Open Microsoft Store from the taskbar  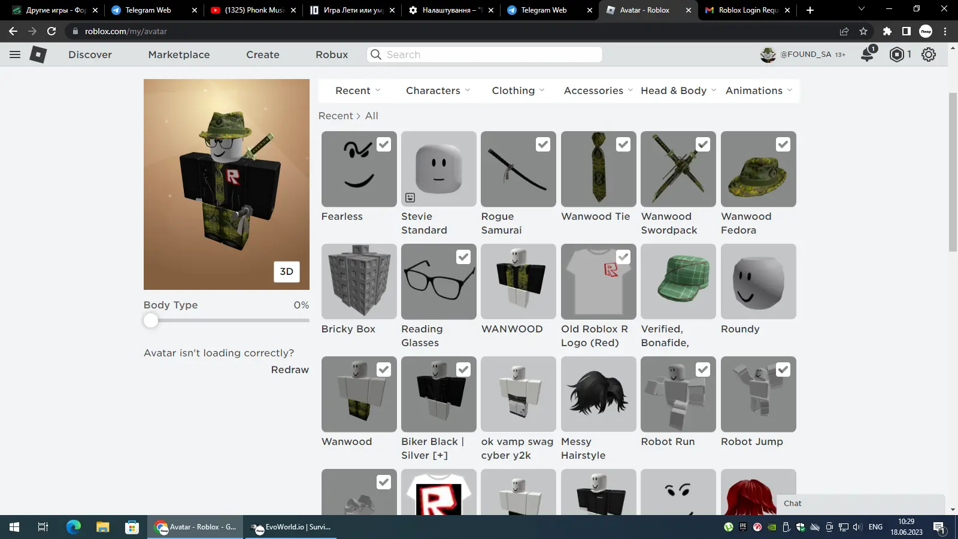[x=132, y=527]
